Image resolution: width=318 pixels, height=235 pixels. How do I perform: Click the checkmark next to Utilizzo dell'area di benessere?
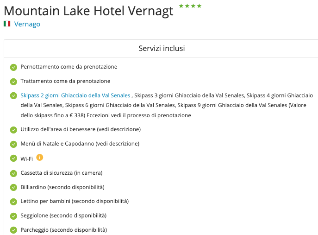13,130
